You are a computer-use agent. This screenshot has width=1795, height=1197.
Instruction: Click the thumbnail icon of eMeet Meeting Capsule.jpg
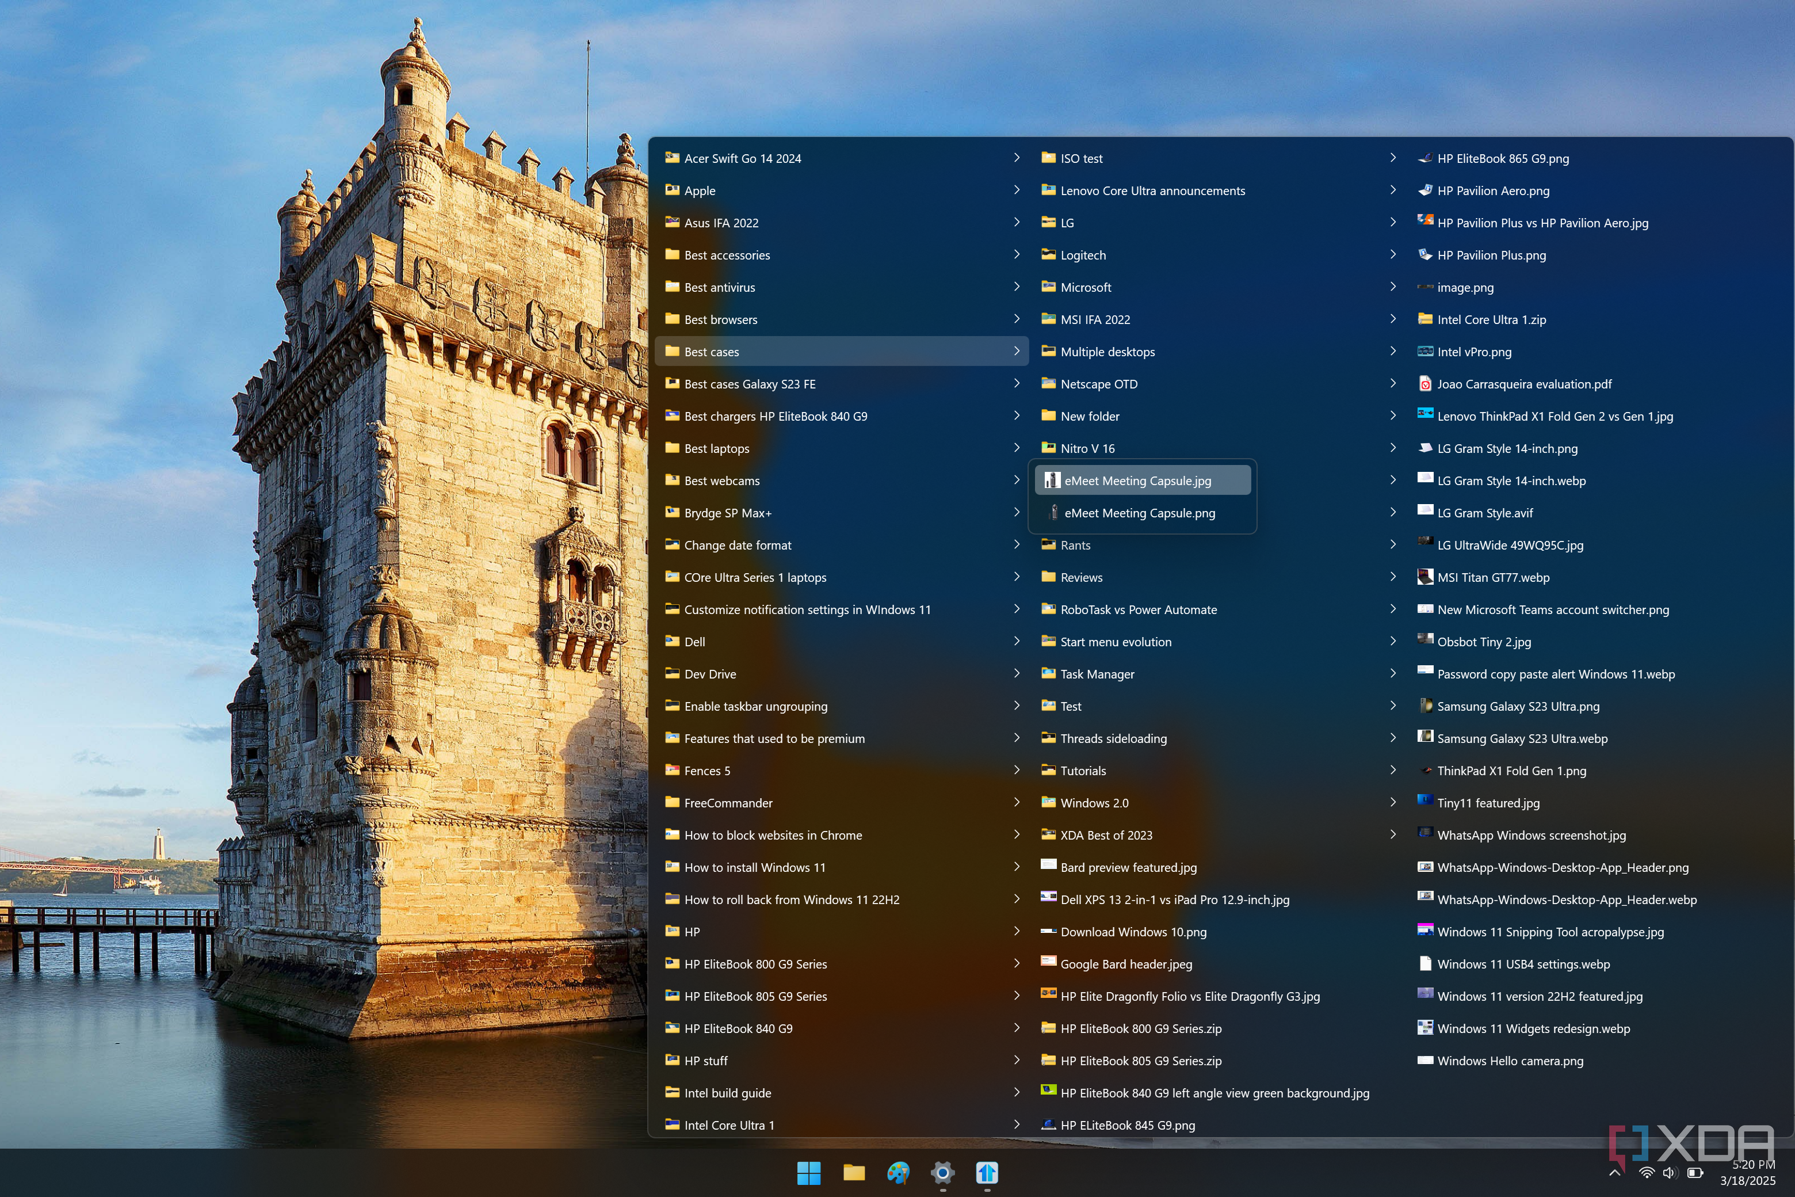[x=1052, y=480]
